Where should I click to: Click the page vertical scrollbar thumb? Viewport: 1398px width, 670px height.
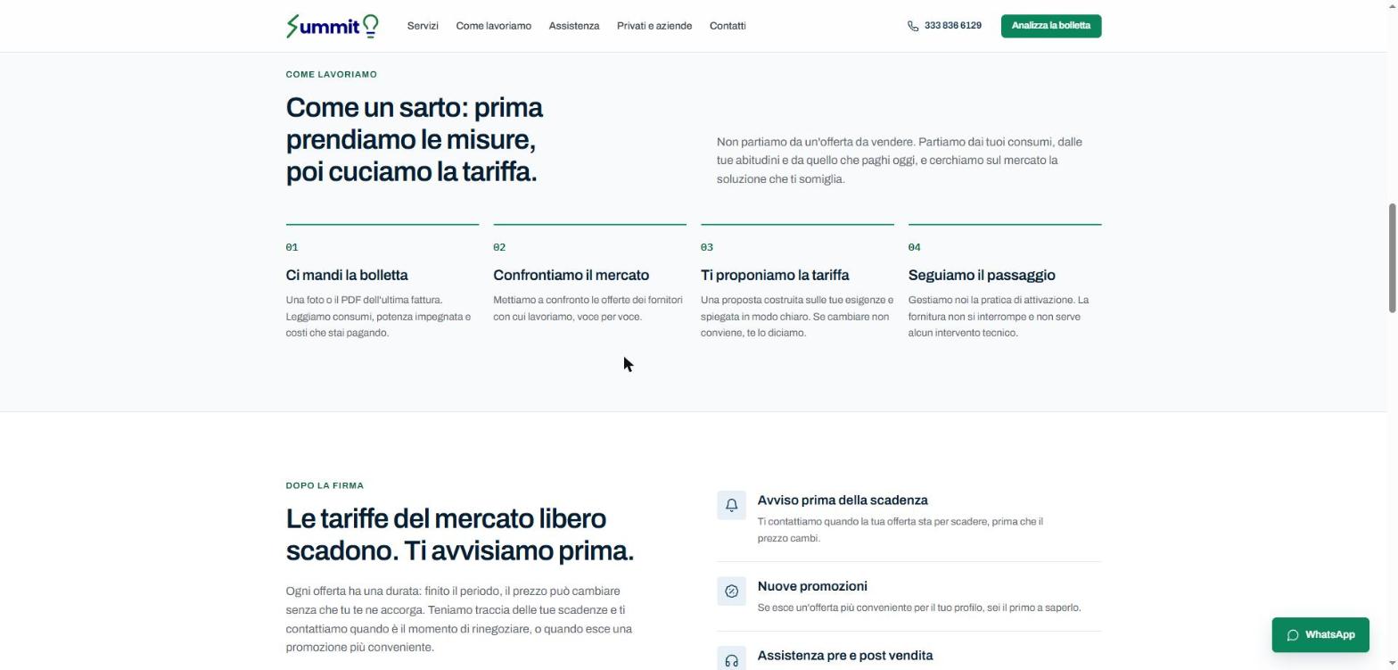pyautogui.click(x=1392, y=258)
